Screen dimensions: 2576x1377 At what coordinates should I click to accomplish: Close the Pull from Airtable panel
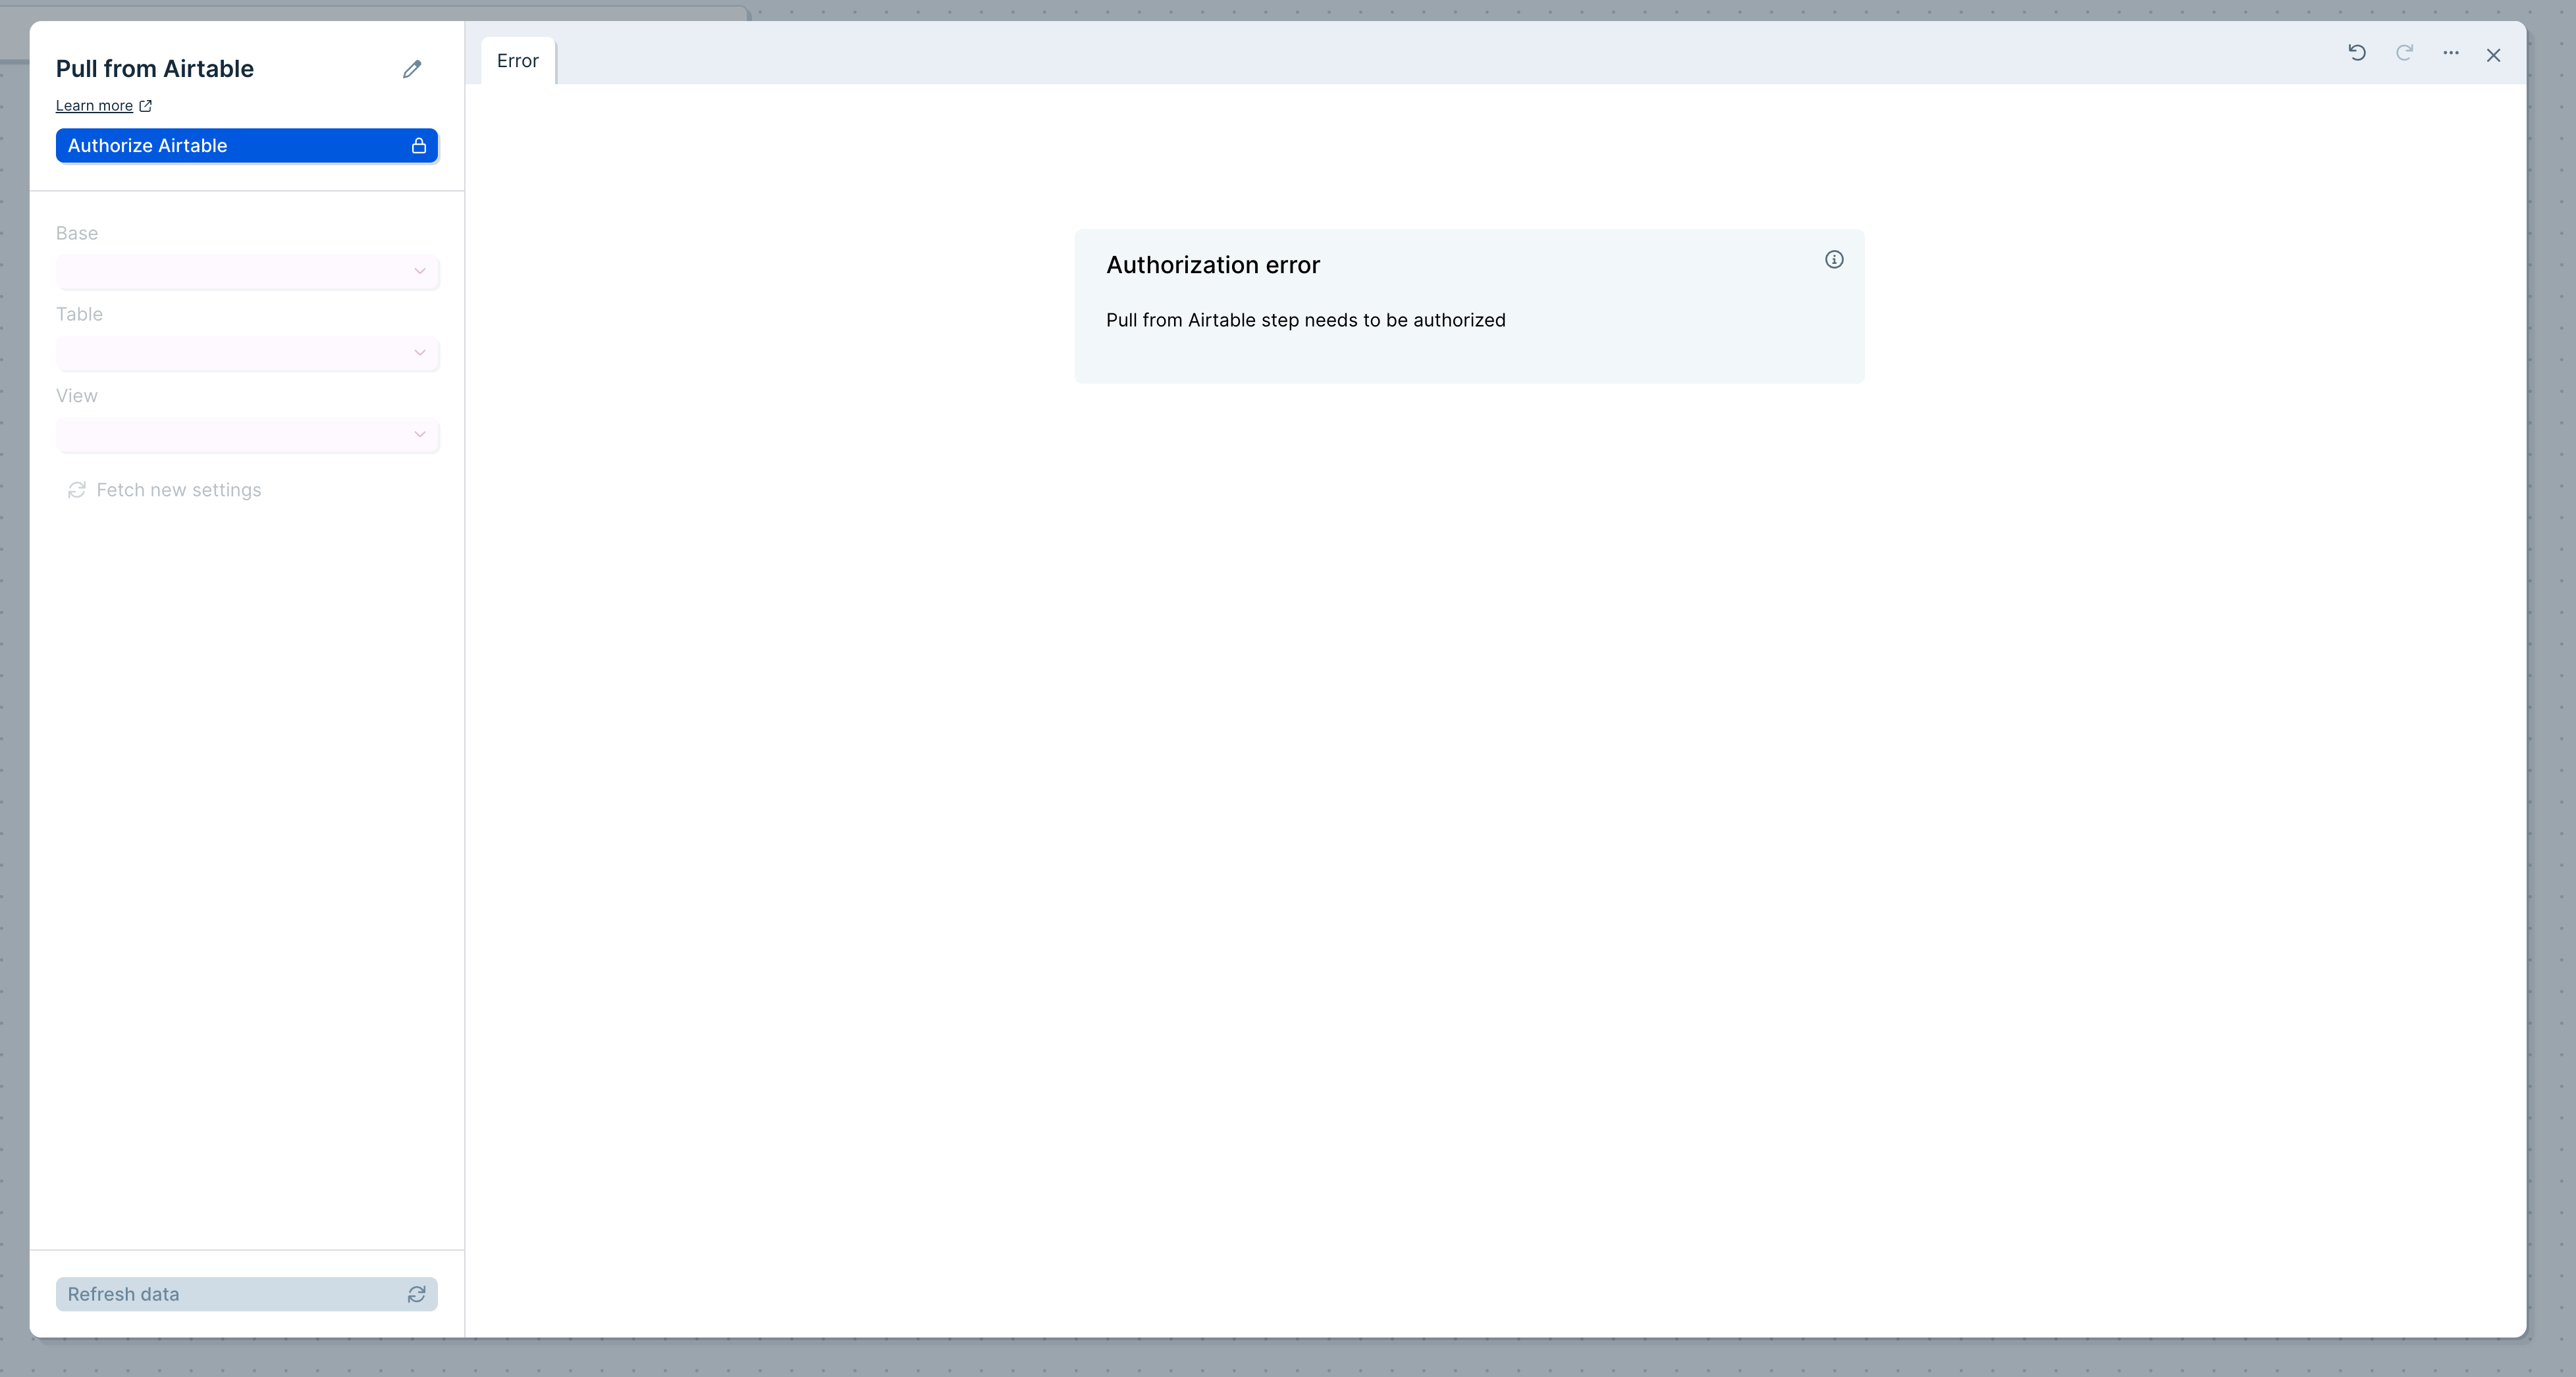pos(2493,56)
